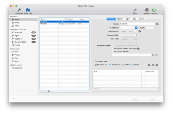Toggle Use with Apache checkbox
173x118 pixels.
(x=121, y=39)
